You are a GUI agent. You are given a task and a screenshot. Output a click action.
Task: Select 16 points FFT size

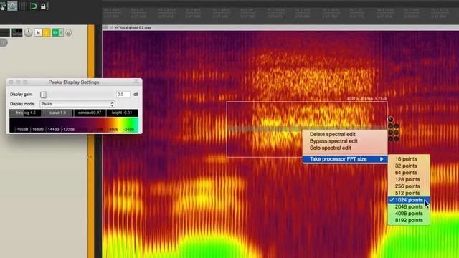pos(409,159)
